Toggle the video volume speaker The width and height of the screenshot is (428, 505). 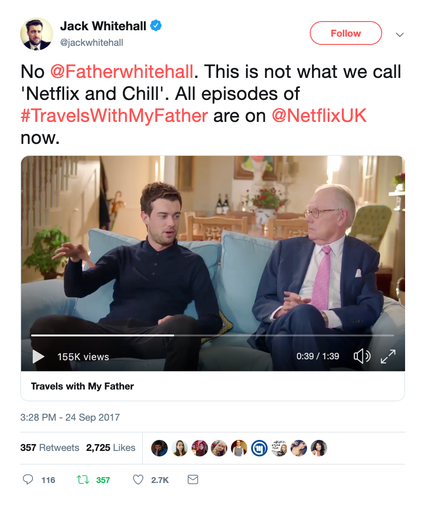[x=362, y=356]
